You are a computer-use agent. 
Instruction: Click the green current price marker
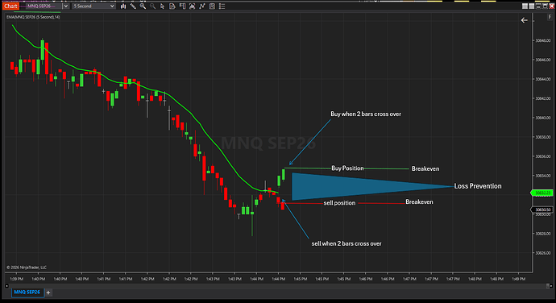[541, 193]
